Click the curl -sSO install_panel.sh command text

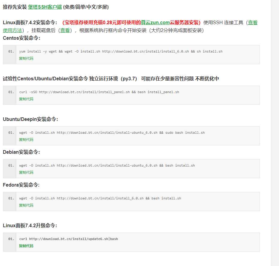[x=99, y=92]
